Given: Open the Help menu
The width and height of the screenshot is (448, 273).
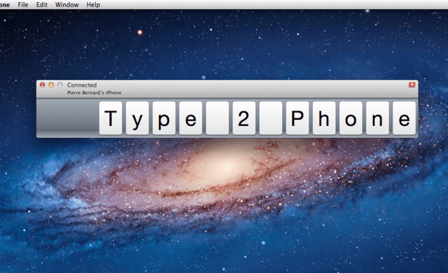Looking at the screenshot, I should pos(93,5).
